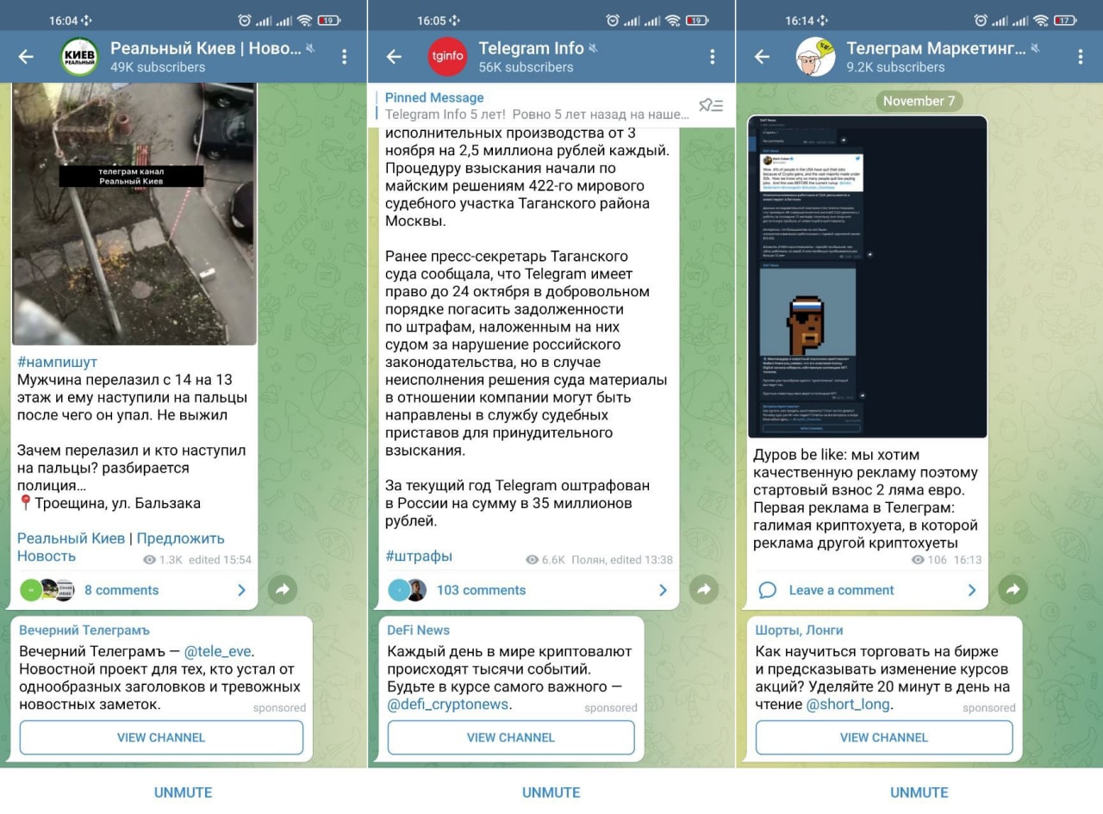Tap Вечерний Телеграмъ sponsored title

click(84, 630)
